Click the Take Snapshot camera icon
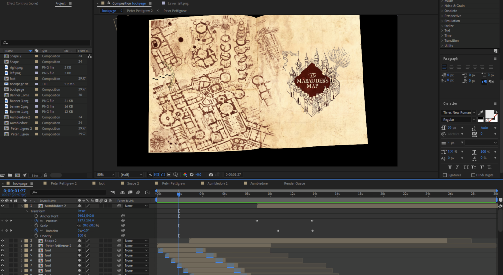 (210, 175)
